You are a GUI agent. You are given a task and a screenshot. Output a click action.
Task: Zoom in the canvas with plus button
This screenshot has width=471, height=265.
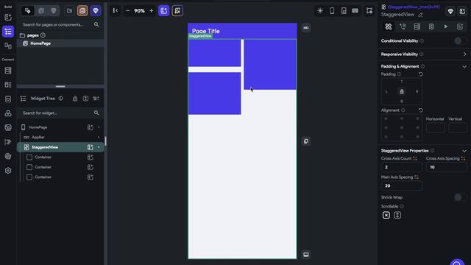coord(152,11)
